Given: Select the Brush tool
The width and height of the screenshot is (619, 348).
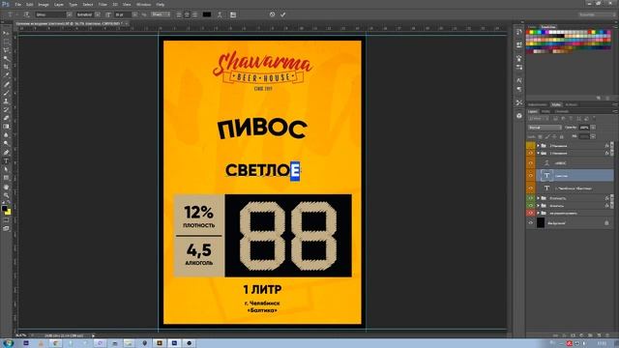Looking at the screenshot, I should tap(6, 93).
